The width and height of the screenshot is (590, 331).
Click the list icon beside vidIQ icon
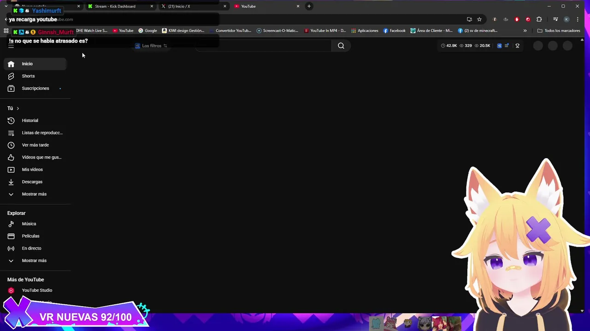507,46
